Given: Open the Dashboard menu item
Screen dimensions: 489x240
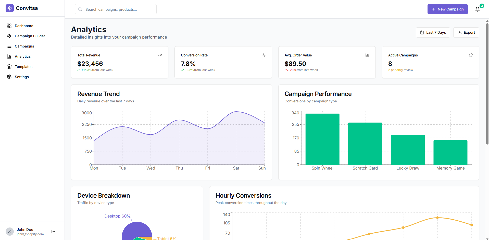Looking at the screenshot, I should click(32, 26).
